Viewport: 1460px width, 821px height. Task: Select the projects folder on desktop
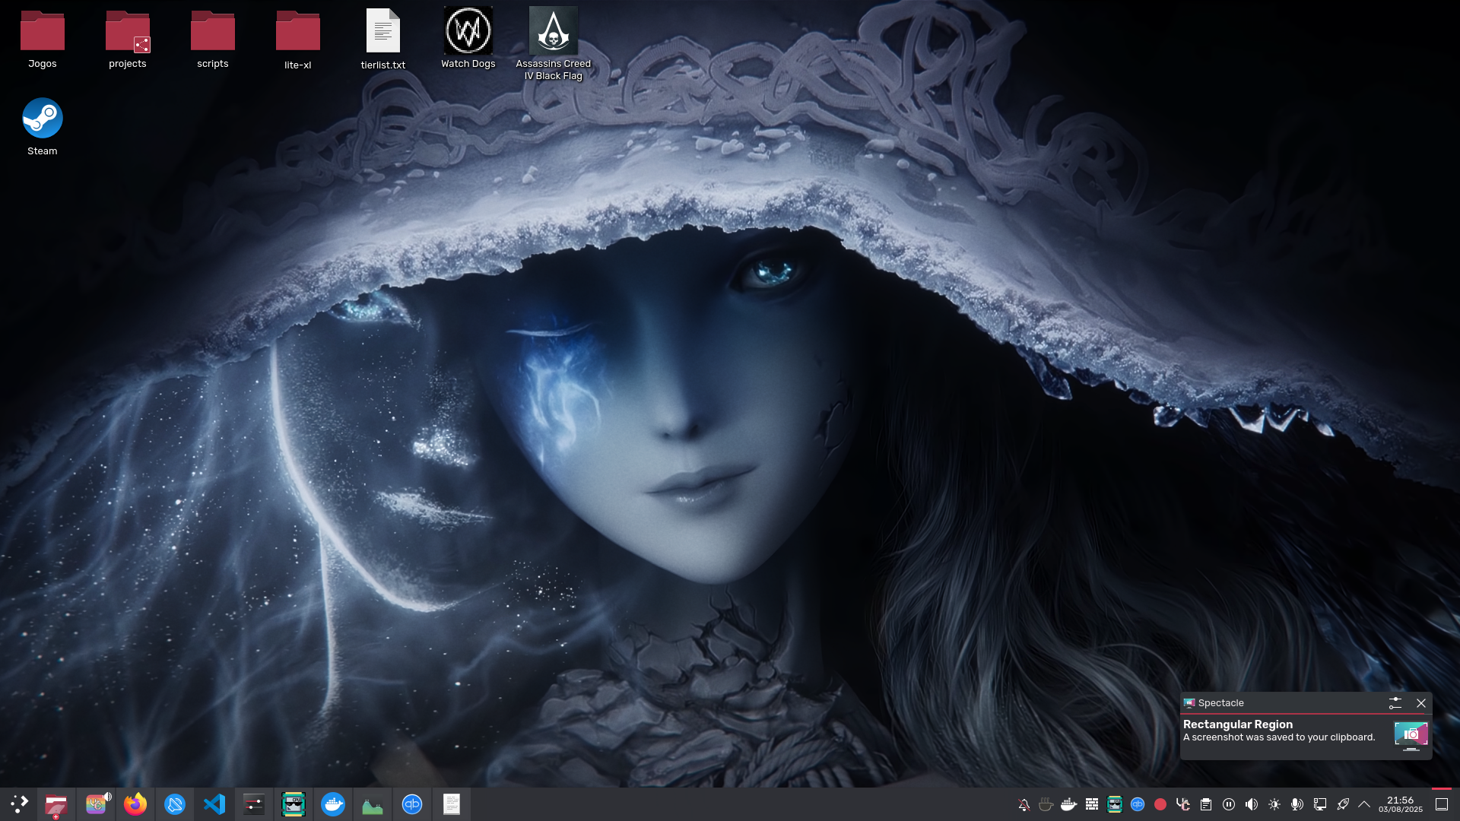point(128,40)
